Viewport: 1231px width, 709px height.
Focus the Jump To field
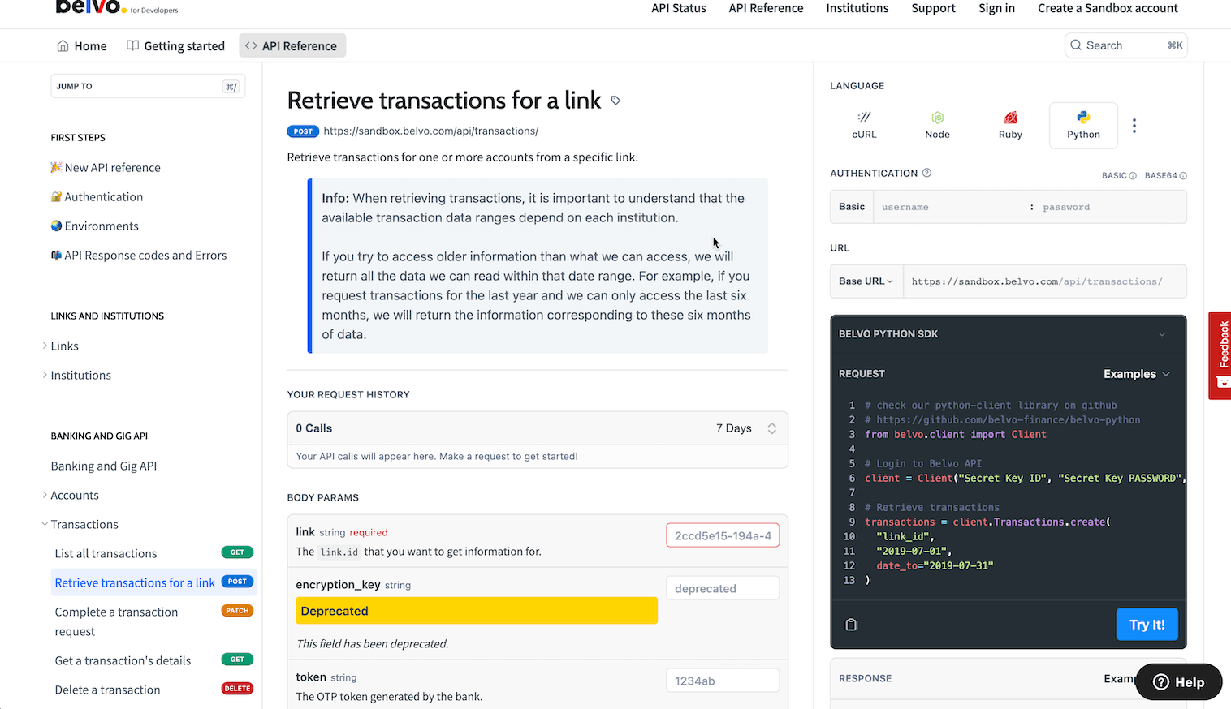coord(148,86)
